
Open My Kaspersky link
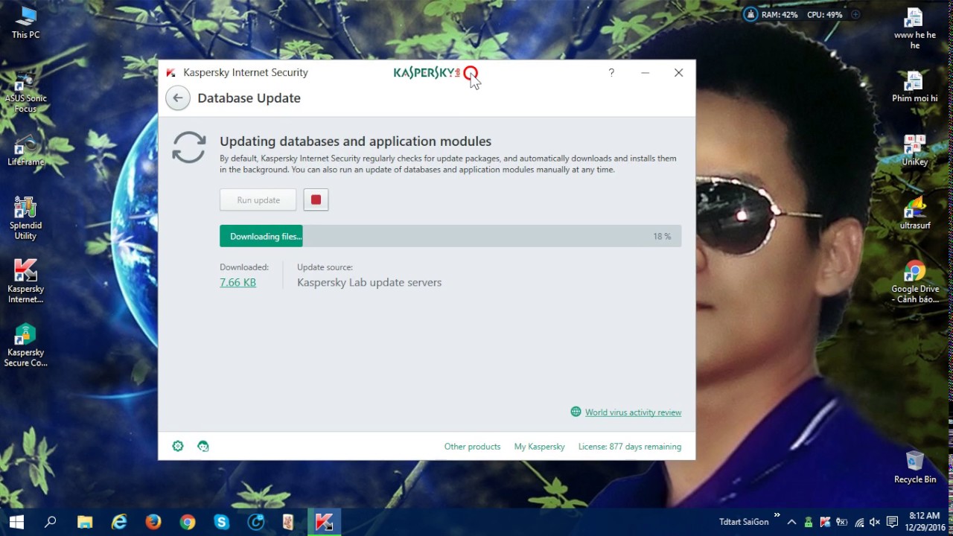(539, 447)
